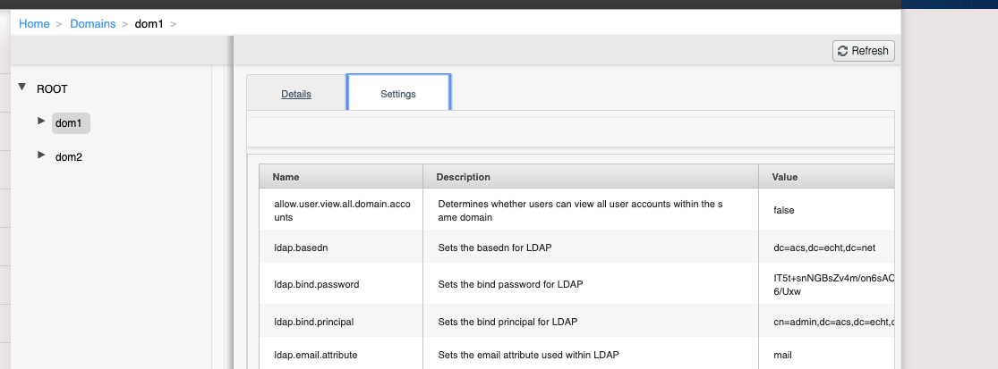Open the Home breadcrumb link
Viewport: 998px width, 369px height.
point(34,24)
